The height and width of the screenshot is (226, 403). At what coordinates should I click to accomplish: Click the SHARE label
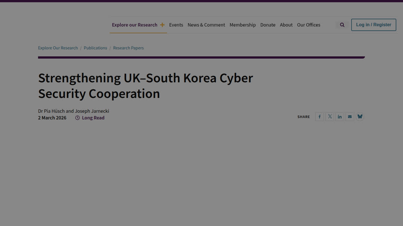click(304, 117)
